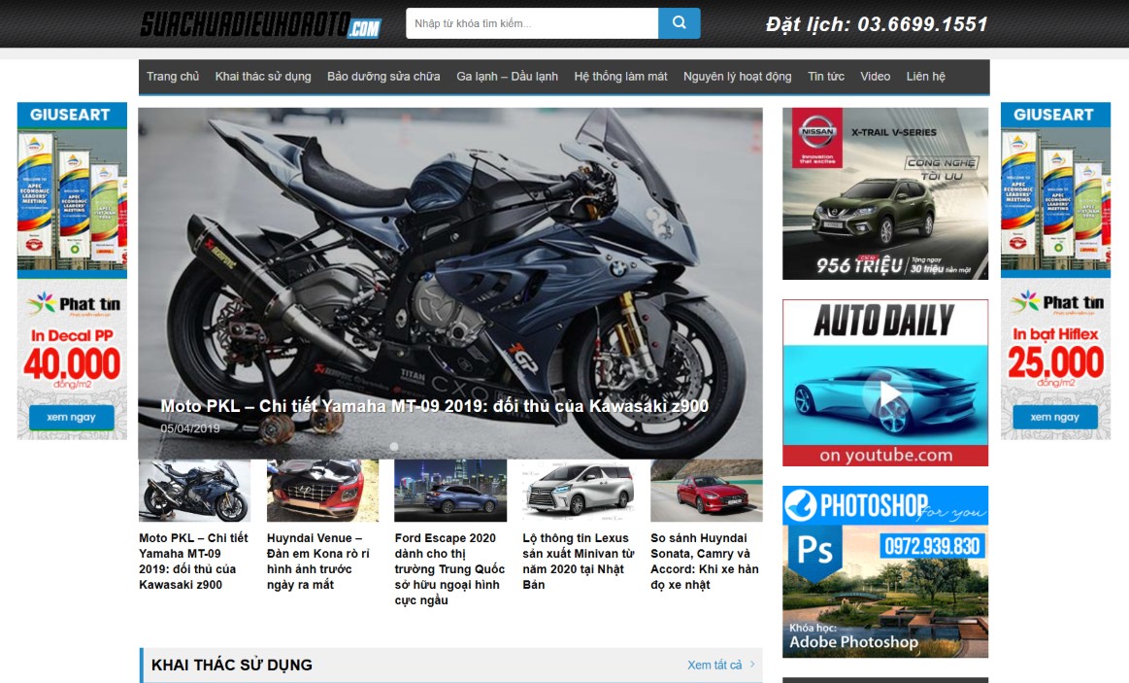Open the 'Video' navigation item
Image resolution: width=1129 pixels, height=683 pixels.
(x=875, y=77)
